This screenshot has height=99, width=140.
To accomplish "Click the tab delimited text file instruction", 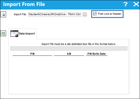I will (x=79, y=44).
